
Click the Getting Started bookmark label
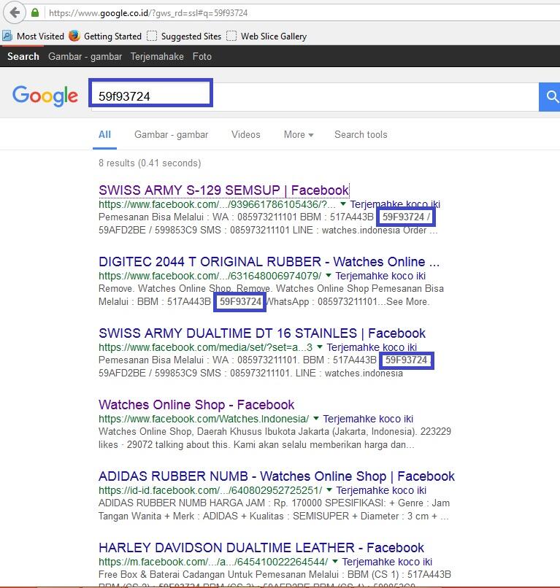[x=112, y=36]
